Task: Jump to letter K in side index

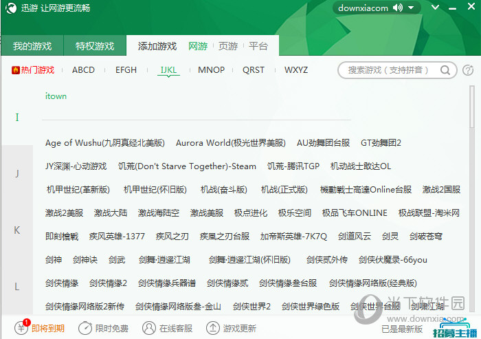Action: click(16, 230)
